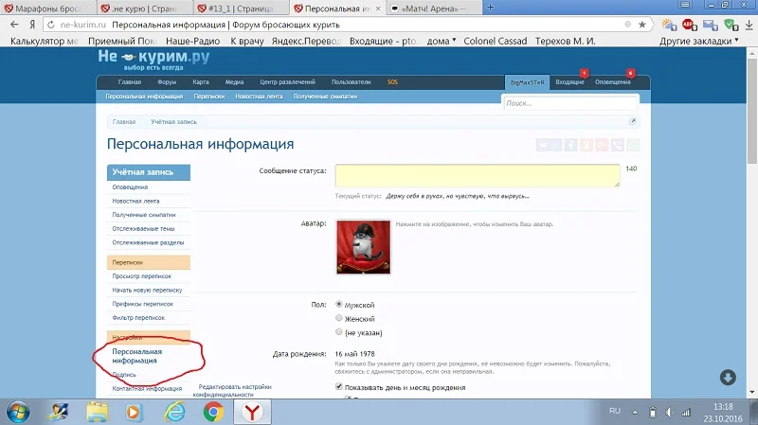
Task: Open Редактировать настройки конфиденциальности link
Action: (232, 391)
